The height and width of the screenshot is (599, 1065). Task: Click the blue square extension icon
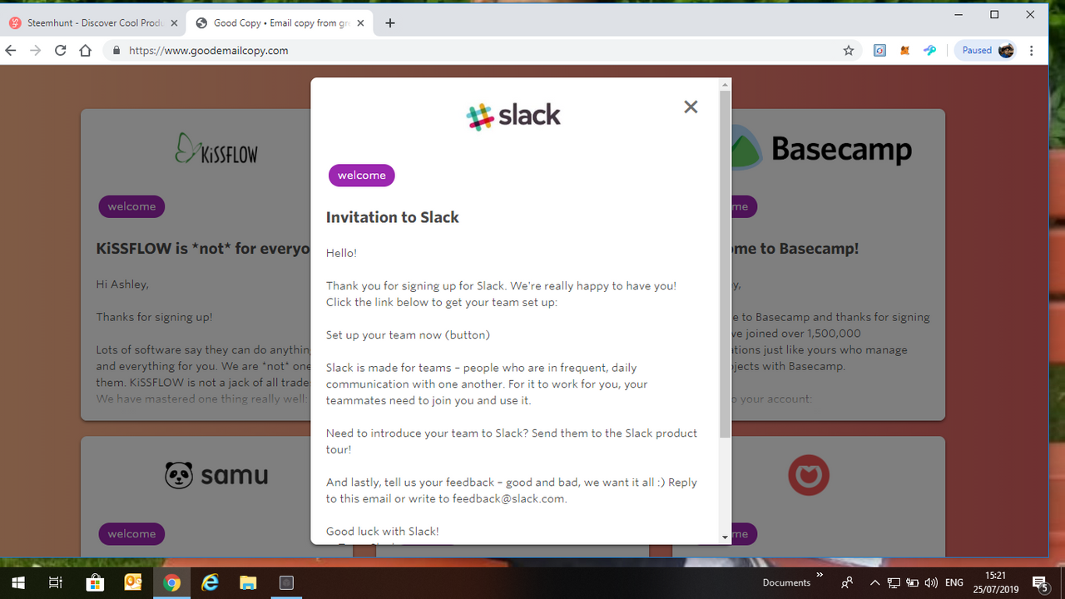[879, 51]
